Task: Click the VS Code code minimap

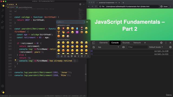Action: click(x=81, y=14)
